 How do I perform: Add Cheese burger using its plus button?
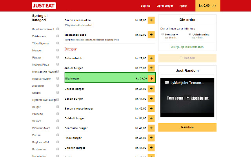[151, 89]
